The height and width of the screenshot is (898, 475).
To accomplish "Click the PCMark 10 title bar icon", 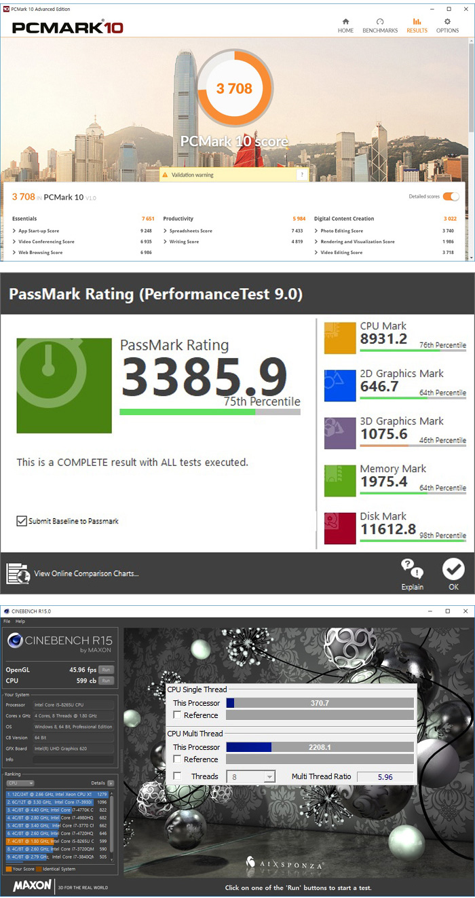I will point(5,9).
